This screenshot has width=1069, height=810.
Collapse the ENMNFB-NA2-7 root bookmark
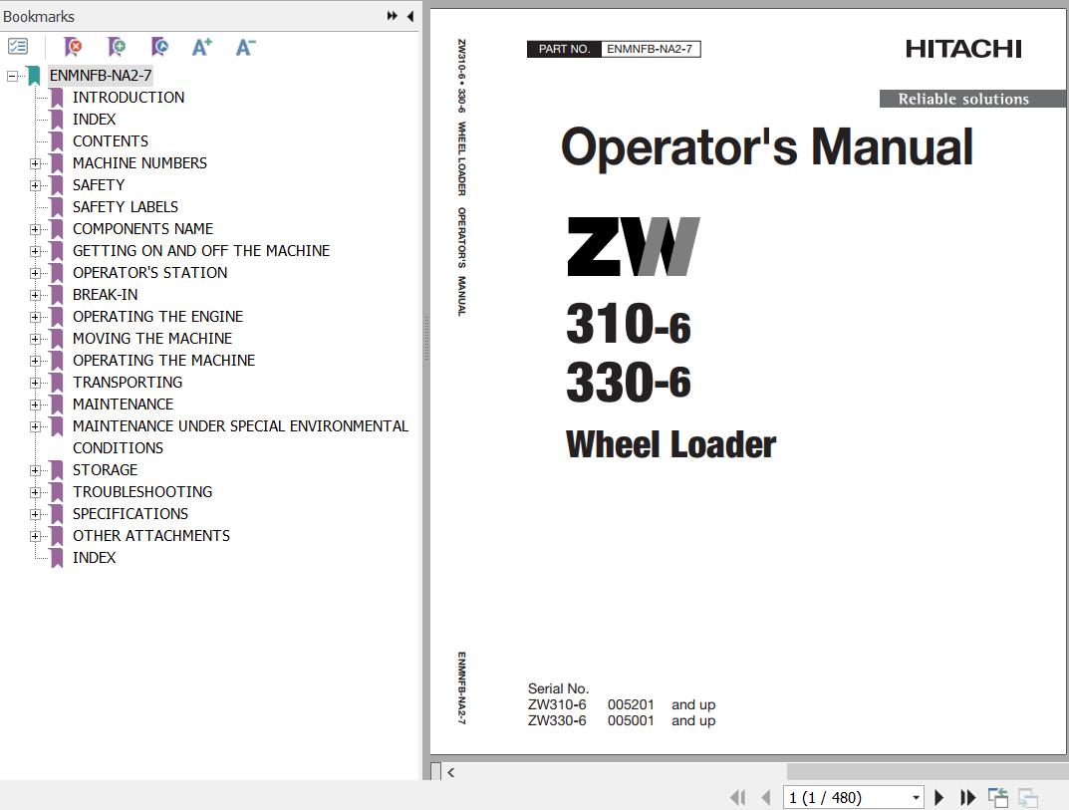pos(12,76)
